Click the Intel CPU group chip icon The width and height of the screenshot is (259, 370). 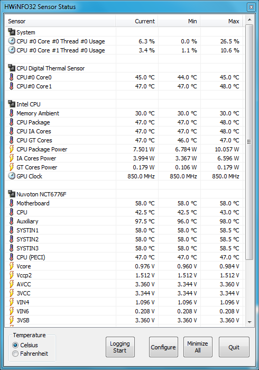tap(11, 104)
